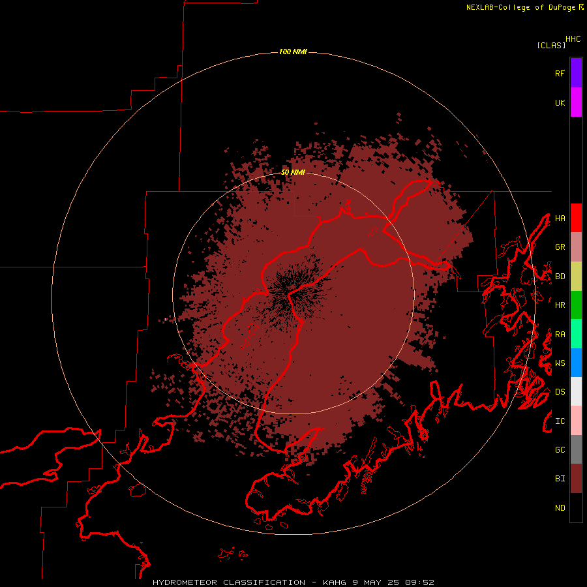Click the UK legend label
The width and height of the screenshot is (587, 587).
coord(560,103)
